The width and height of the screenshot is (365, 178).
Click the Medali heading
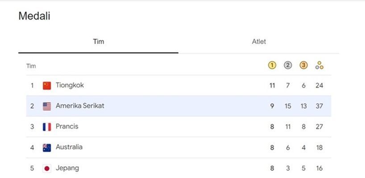[x=34, y=16]
